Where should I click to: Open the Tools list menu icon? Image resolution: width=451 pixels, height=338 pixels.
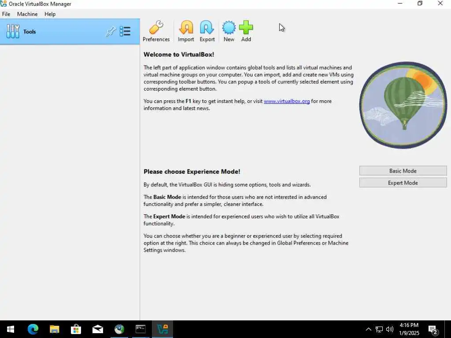(x=125, y=31)
